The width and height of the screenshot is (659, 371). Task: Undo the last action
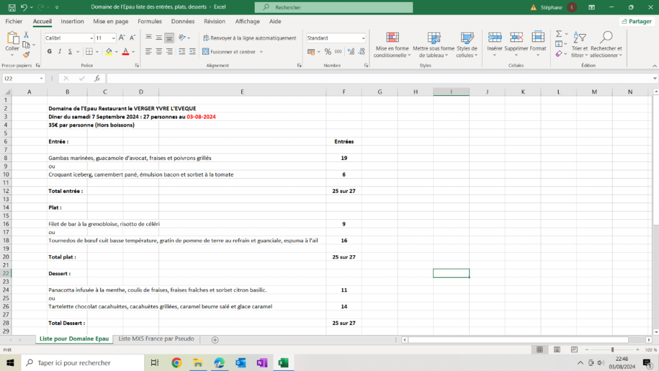click(24, 7)
